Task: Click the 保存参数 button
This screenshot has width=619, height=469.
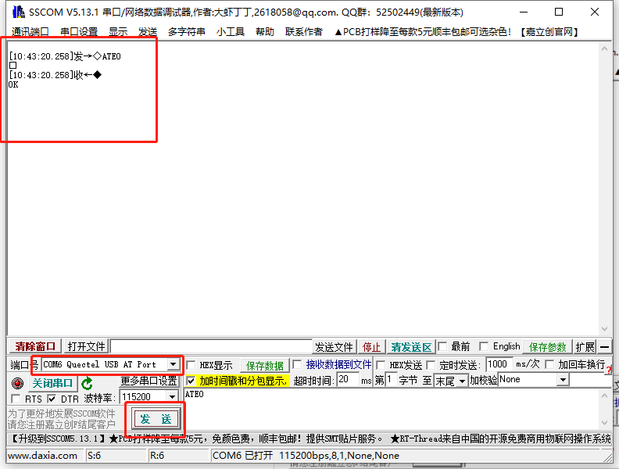Action: (x=548, y=347)
